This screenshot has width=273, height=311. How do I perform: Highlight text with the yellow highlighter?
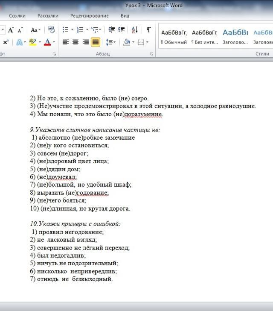tap(33, 42)
